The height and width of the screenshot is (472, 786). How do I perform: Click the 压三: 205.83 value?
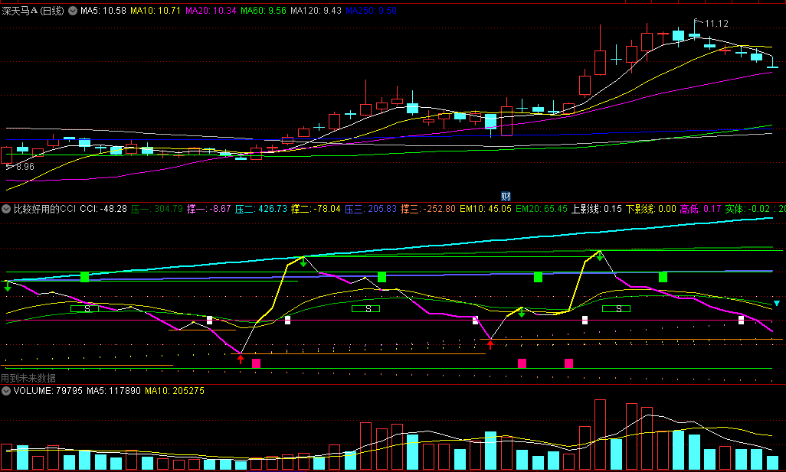[x=371, y=209]
